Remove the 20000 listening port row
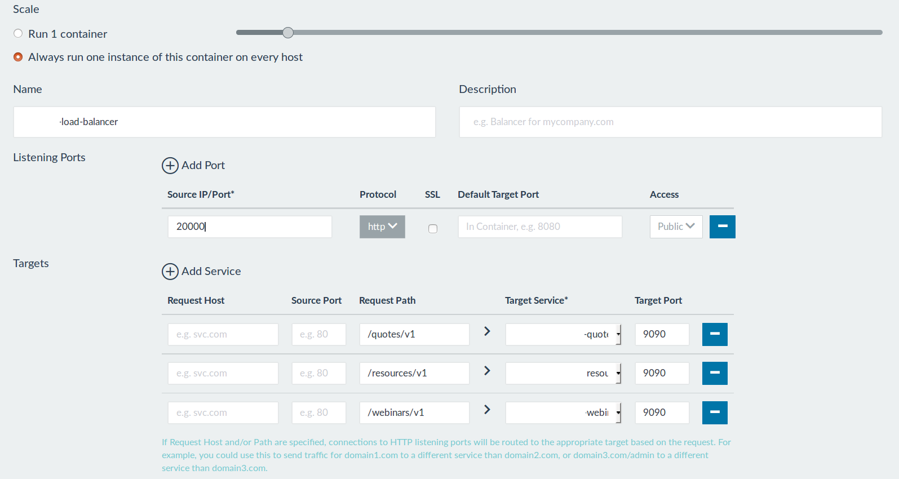 click(x=722, y=227)
